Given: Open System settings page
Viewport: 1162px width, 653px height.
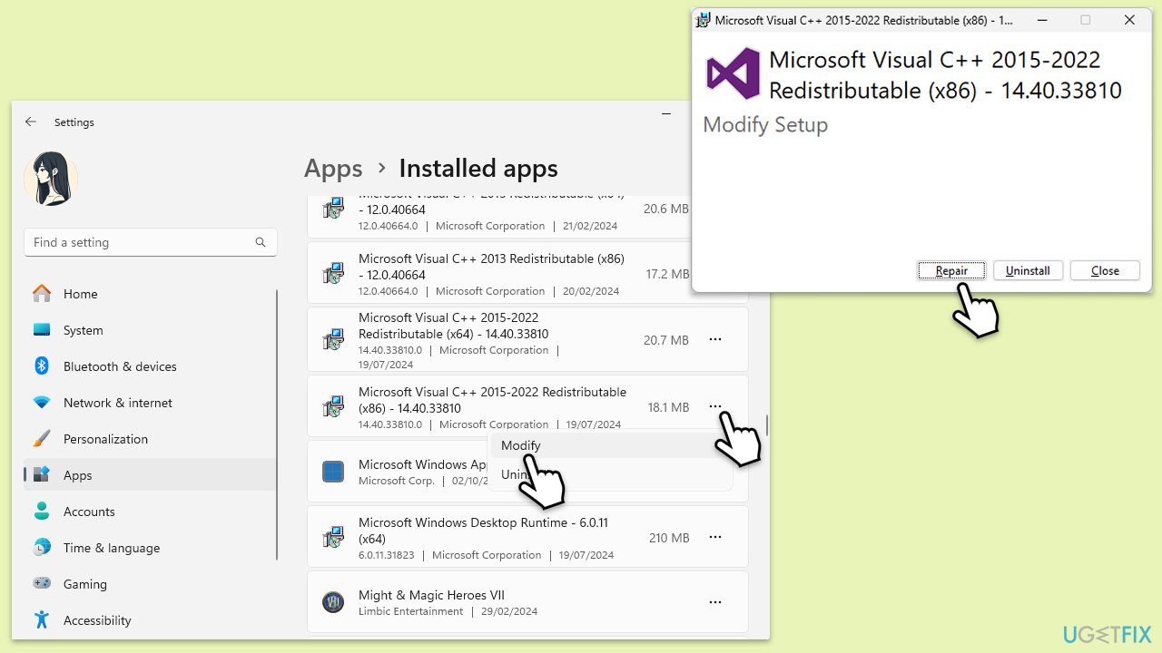Looking at the screenshot, I should coord(151,330).
